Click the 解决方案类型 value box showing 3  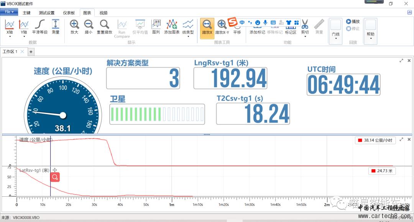pyautogui.click(x=143, y=78)
